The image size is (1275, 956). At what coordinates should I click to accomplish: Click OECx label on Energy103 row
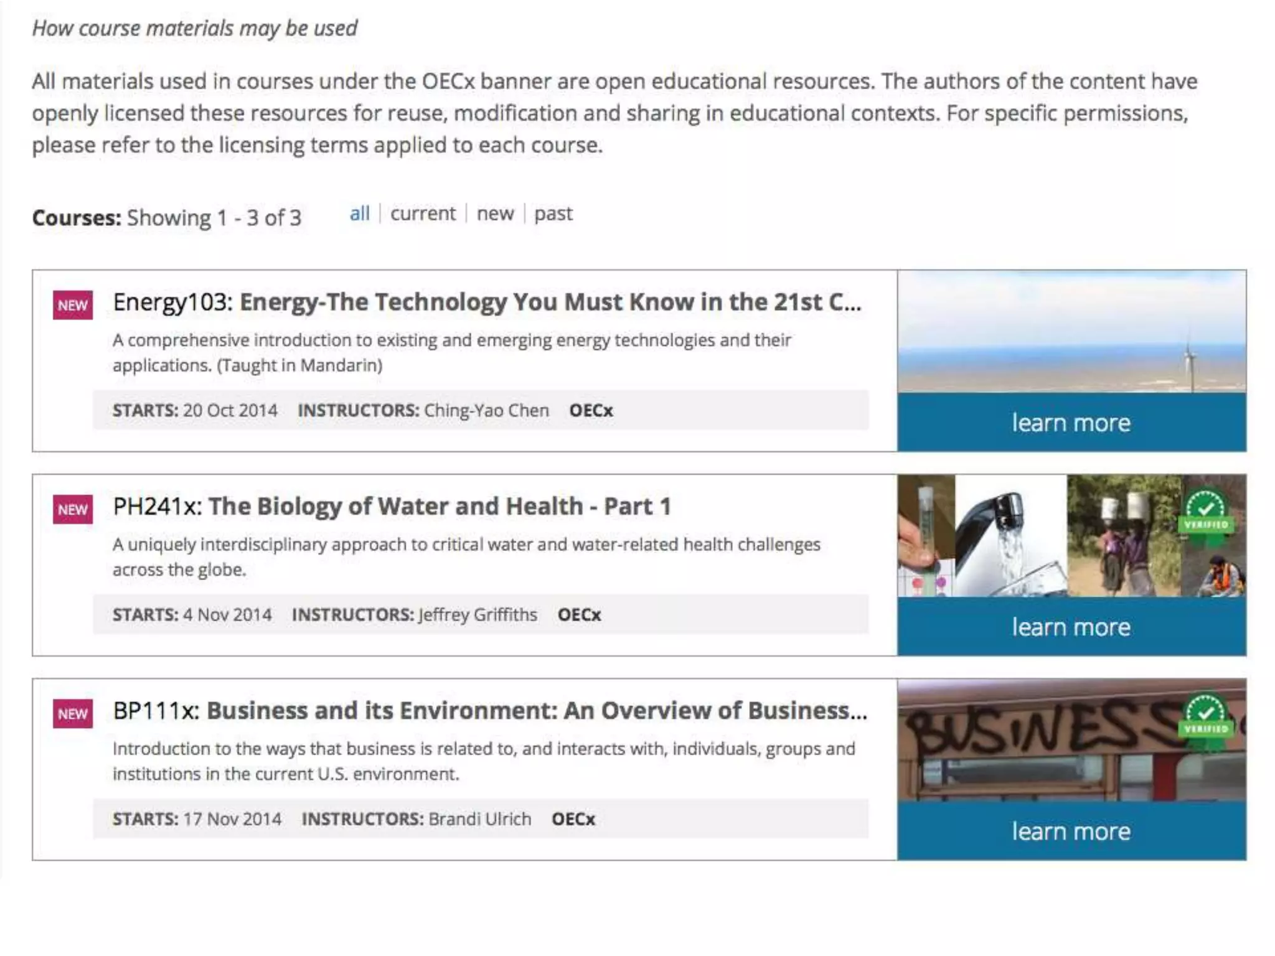tap(591, 411)
